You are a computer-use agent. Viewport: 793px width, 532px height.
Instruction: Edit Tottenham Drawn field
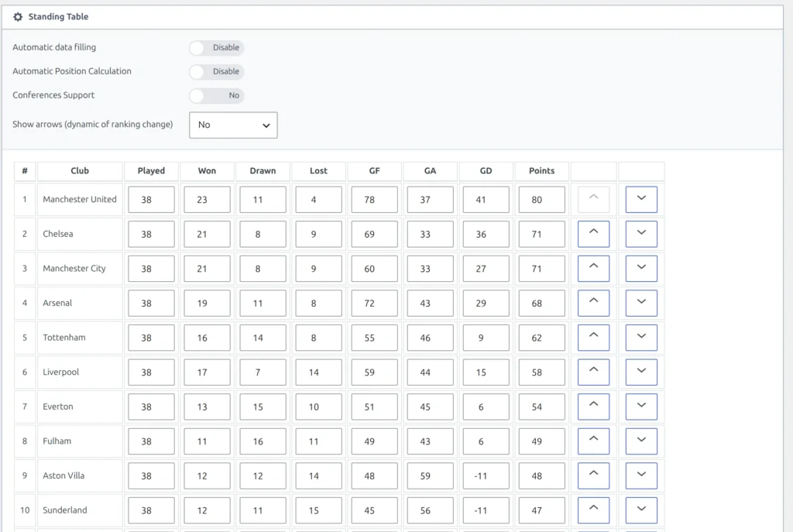click(x=263, y=338)
